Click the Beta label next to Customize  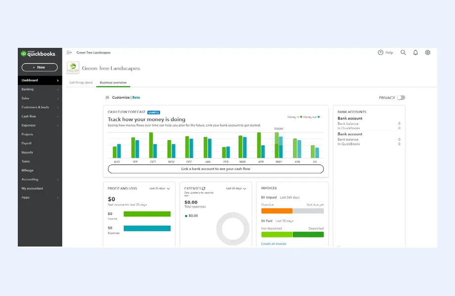click(x=136, y=98)
